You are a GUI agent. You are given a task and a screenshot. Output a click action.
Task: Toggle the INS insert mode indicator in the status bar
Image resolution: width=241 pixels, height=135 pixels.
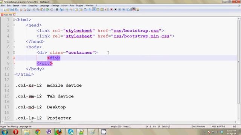tap(234, 127)
